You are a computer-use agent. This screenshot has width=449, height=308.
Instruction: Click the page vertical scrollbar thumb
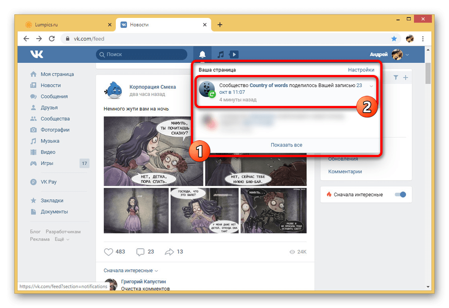[x=428, y=73]
